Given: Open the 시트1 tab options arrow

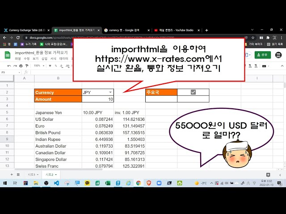Looking at the screenshot, I should pyautogui.click(x=38, y=174).
